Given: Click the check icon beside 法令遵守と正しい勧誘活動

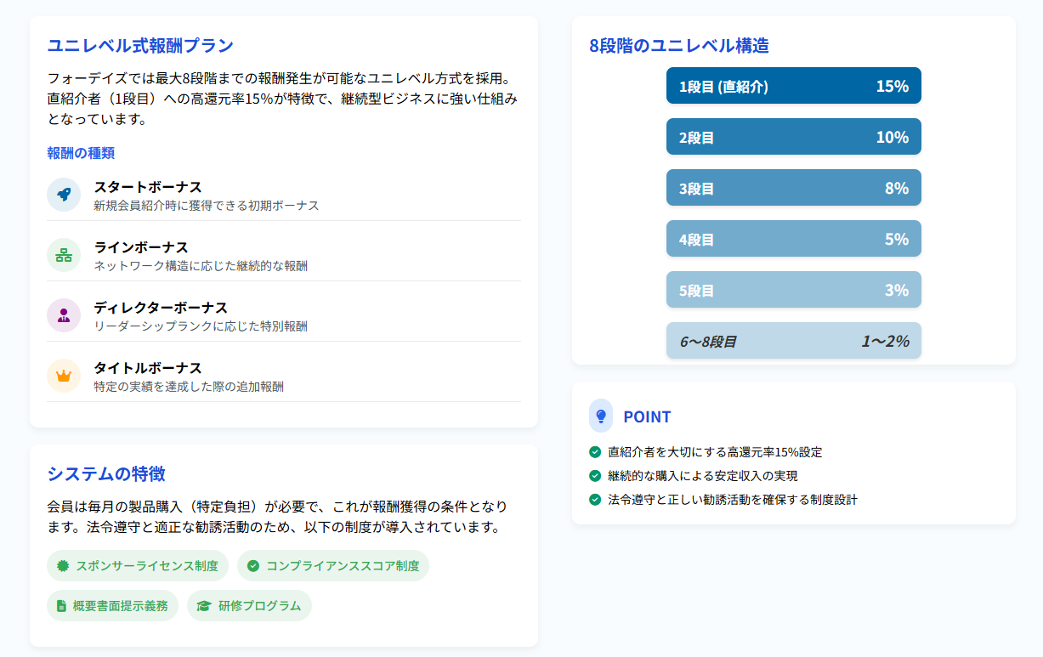Looking at the screenshot, I should pyautogui.click(x=595, y=500).
